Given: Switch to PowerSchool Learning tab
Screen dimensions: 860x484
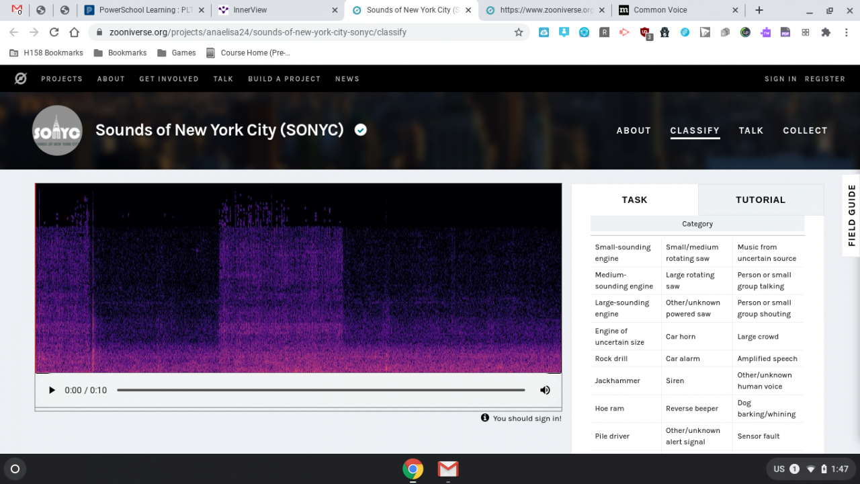Looking at the screenshot, I should tap(144, 10).
